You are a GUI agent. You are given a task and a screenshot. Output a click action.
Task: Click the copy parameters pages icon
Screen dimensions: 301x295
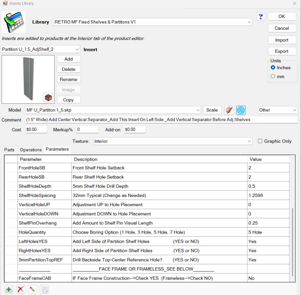pos(44,289)
